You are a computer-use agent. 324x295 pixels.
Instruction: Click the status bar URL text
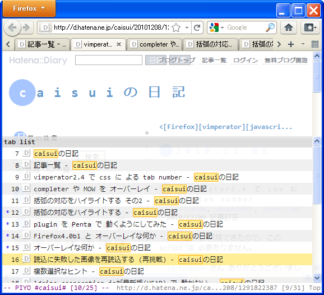(197, 288)
